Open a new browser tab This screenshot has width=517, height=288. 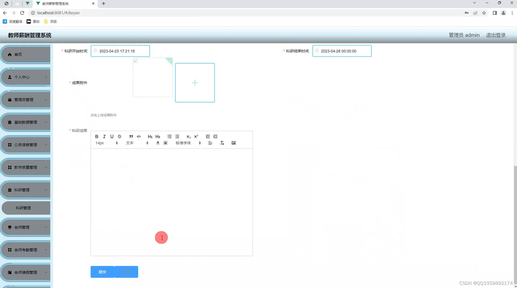[104, 3]
